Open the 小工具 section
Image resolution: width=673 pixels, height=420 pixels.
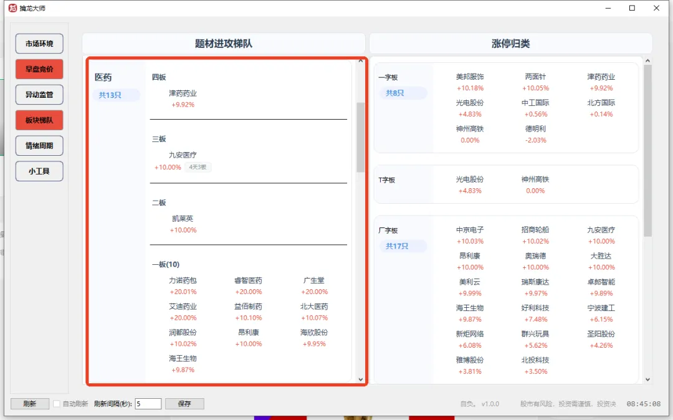pyautogui.click(x=39, y=171)
